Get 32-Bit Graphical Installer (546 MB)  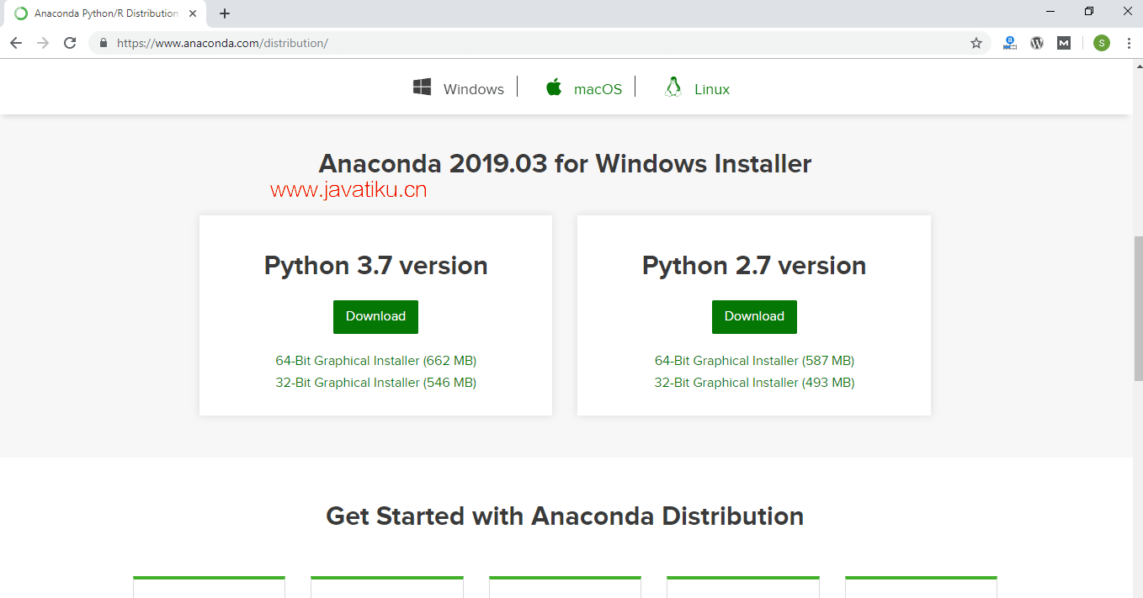click(376, 383)
